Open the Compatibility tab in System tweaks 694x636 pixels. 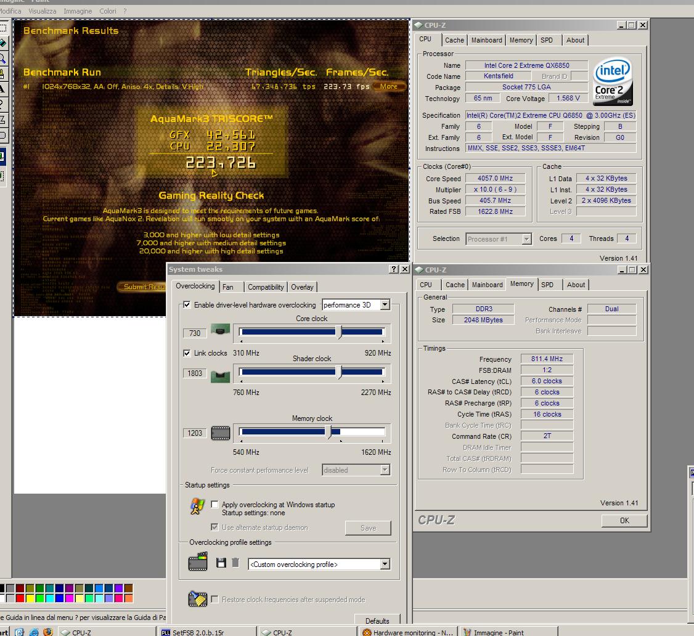266,287
